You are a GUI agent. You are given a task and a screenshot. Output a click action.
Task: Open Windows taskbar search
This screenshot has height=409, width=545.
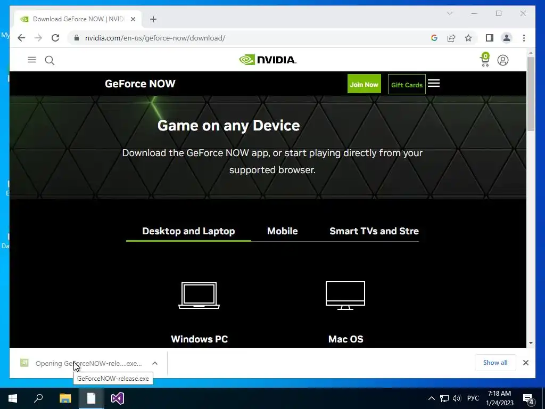click(x=38, y=398)
